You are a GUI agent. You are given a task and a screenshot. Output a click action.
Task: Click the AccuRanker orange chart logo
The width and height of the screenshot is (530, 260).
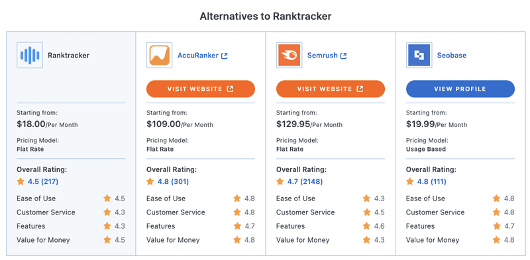[x=159, y=55]
